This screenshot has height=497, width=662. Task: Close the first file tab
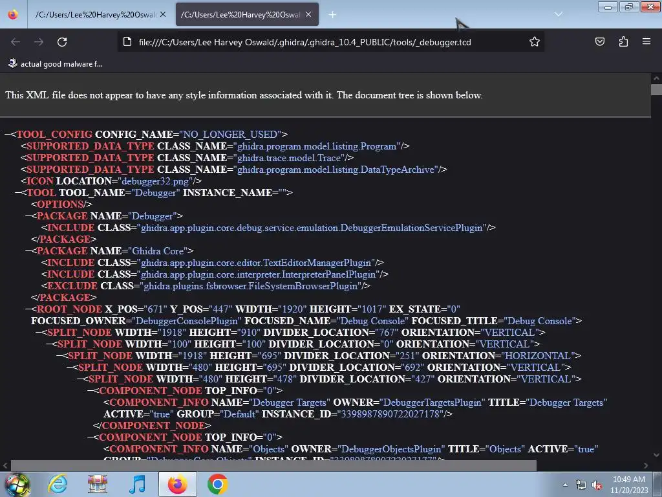click(x=163, y=14)
